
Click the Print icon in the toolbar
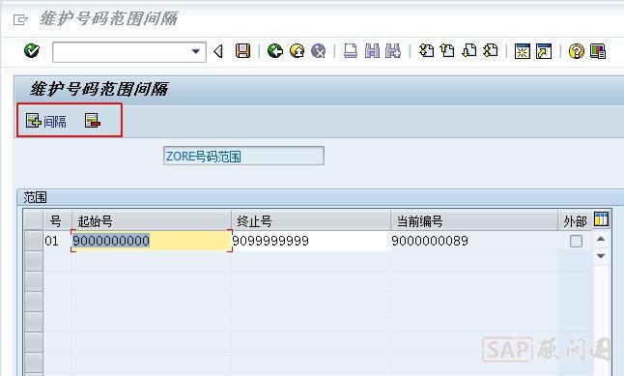point(351,51)
